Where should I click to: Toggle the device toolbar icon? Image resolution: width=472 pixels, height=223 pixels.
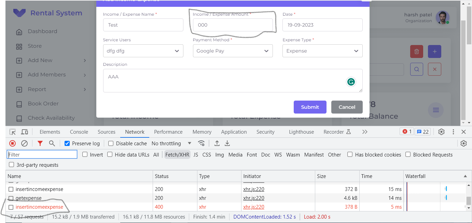(x=24, y=132)
